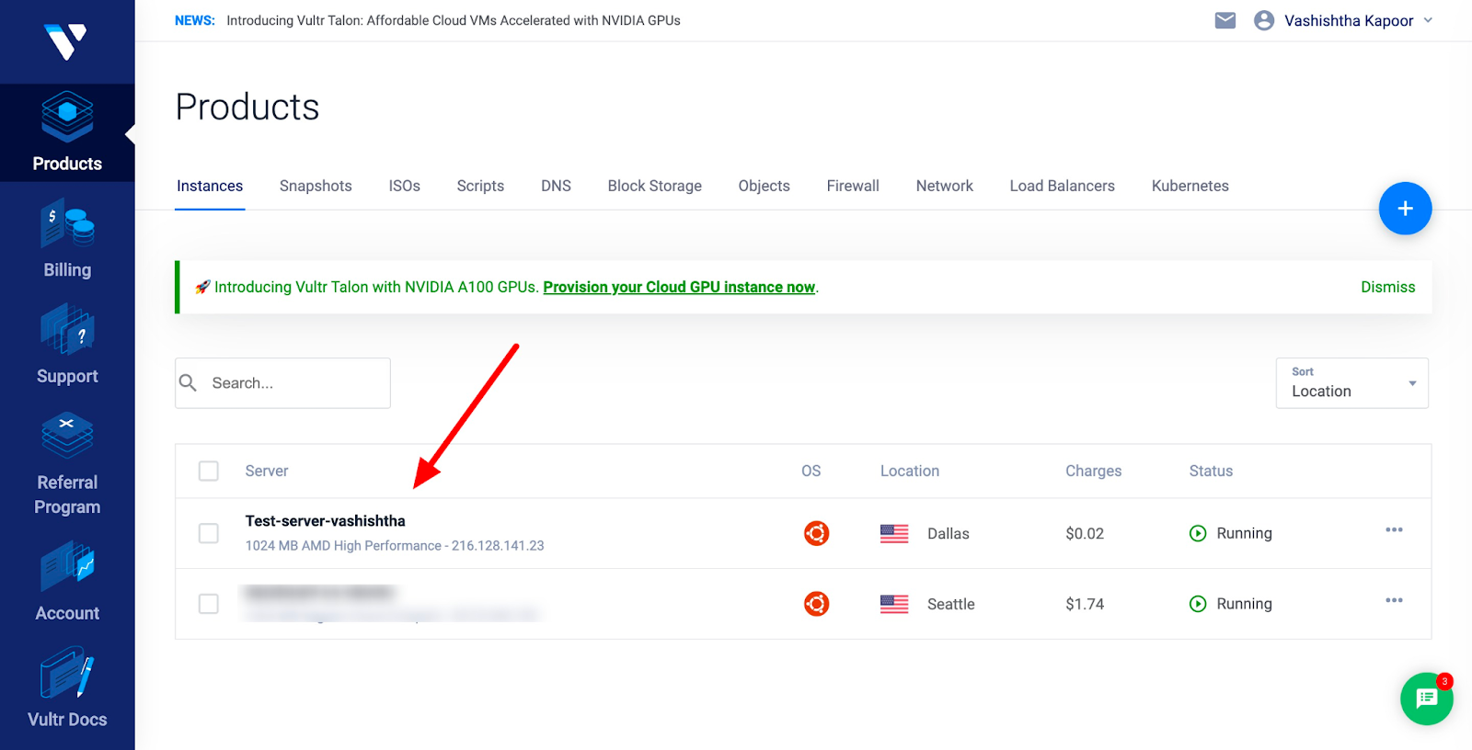The height and width of the screenshot is (750, 1472).
Task: Switch to the Kubernetes tab
Action: coord(1190,186)
